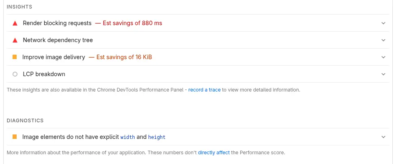Select Render blocking requests audit title

[x=57, y=23]
